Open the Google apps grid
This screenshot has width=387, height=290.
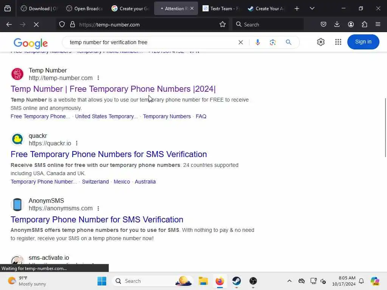338,42
